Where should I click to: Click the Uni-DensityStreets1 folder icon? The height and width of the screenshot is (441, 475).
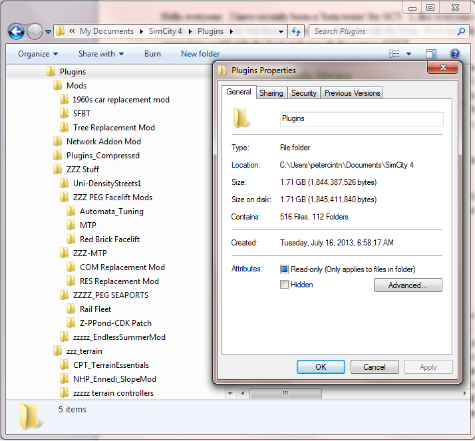pyautogui.click(x=65, y=184)
